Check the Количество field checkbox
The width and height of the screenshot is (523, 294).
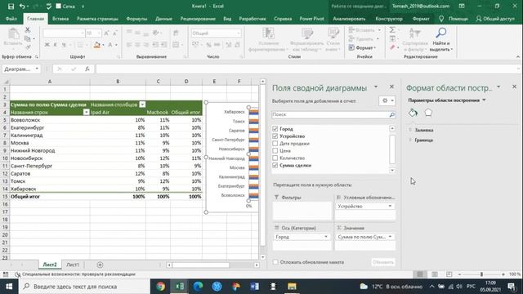pyautogui.click(x=275, y=158)
